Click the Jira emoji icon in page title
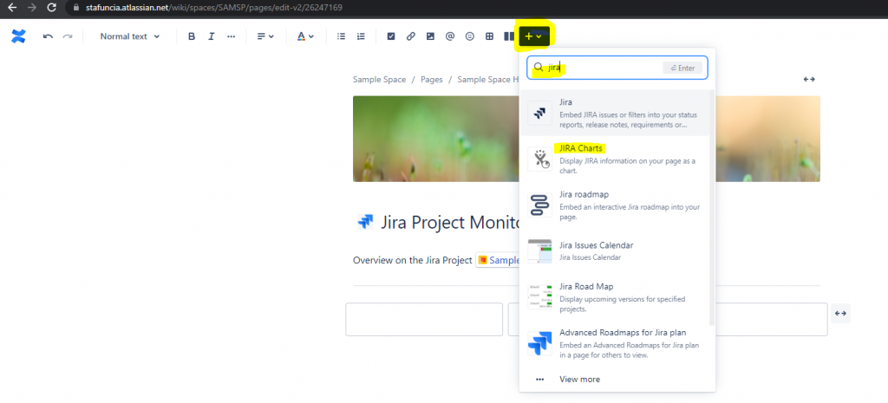This screenshot has height=403, width=888. 365,222
